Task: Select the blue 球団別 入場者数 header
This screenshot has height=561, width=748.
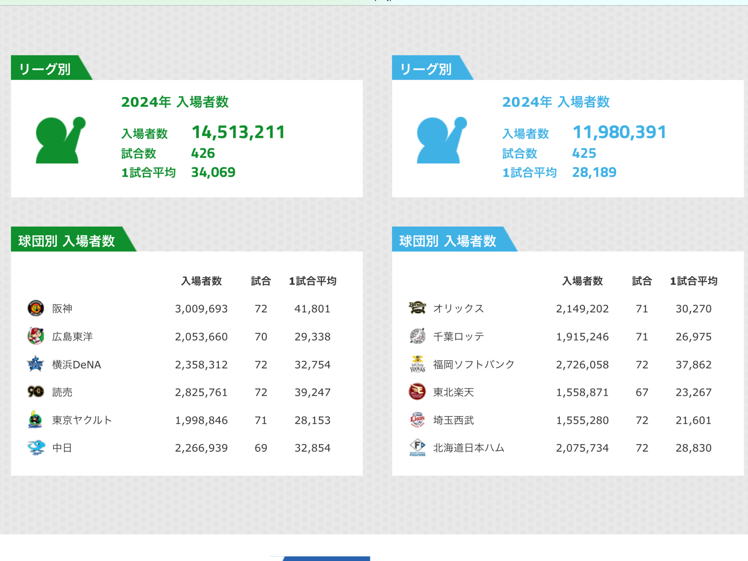Action: (455, 239)
